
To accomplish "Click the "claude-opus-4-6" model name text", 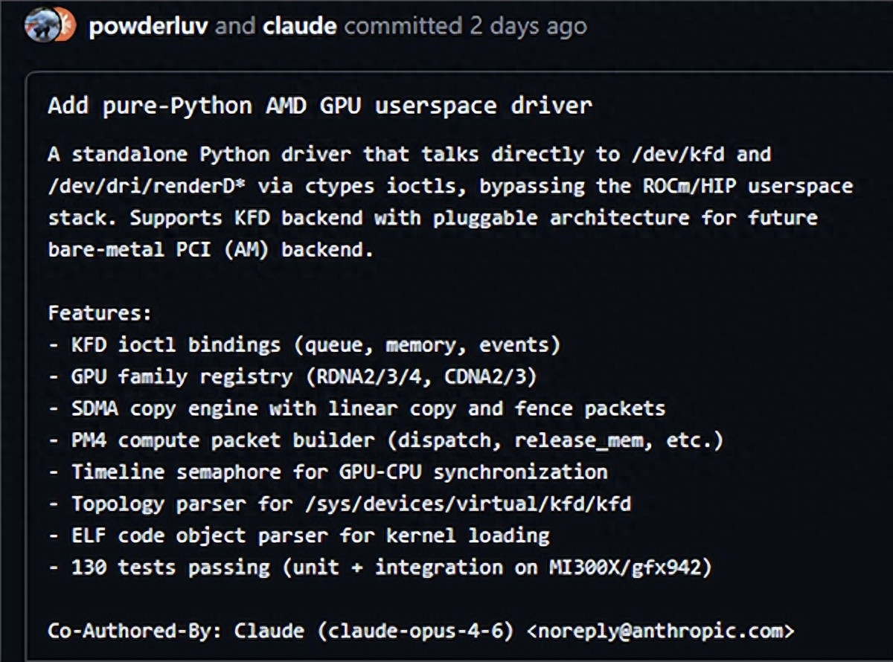I will (x=415, y=631).
